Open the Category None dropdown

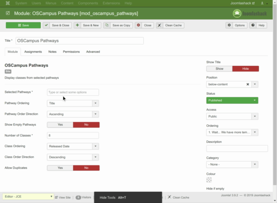coord(232,164)
